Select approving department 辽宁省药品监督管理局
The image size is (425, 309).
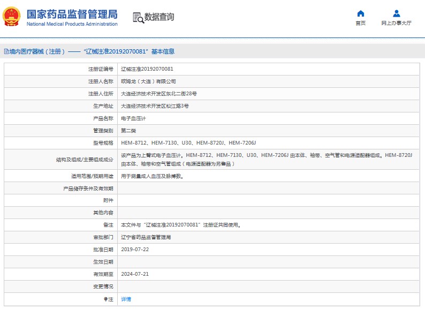(146, 237)
